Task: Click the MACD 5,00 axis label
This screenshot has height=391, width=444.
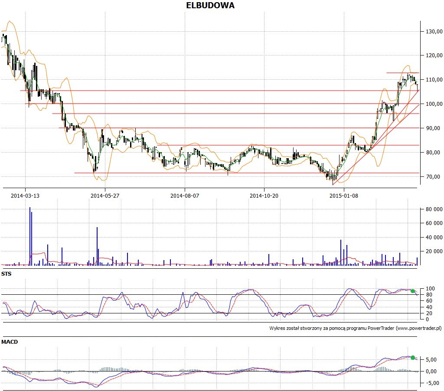Action: (431, 360)
